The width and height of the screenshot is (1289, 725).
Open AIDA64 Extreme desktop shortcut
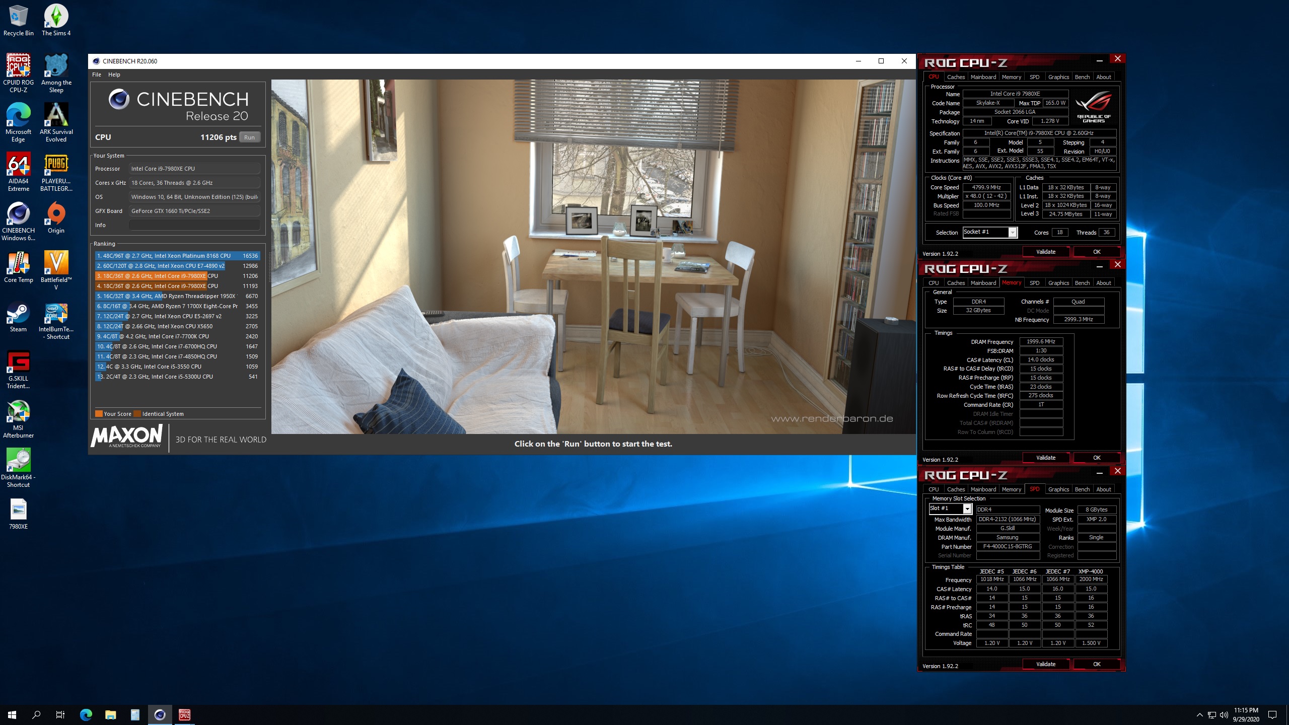[x=19, y=172]
